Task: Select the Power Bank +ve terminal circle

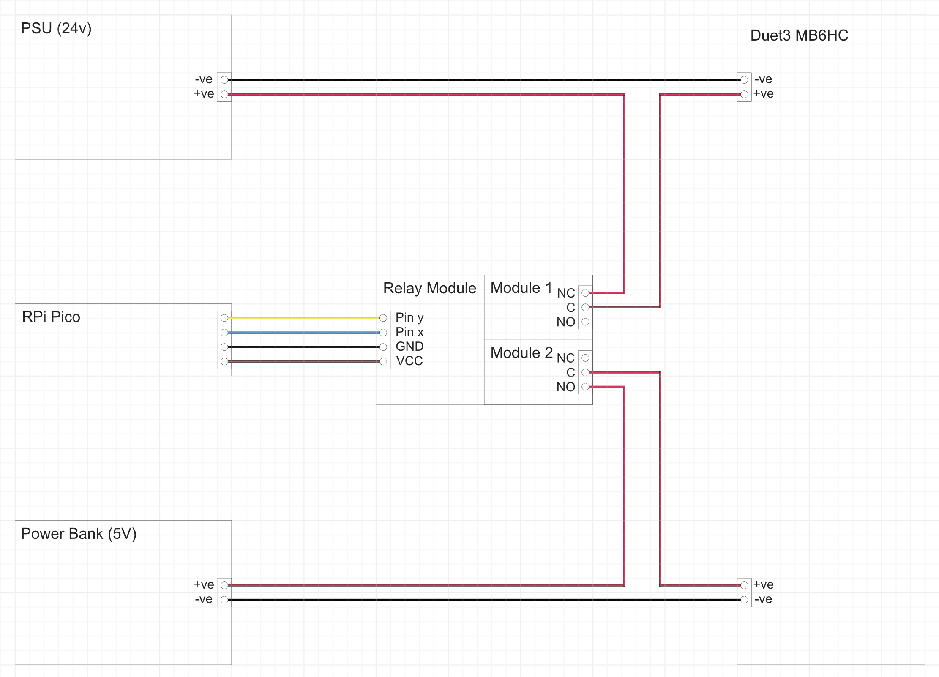Action: (x=224, y=585)
